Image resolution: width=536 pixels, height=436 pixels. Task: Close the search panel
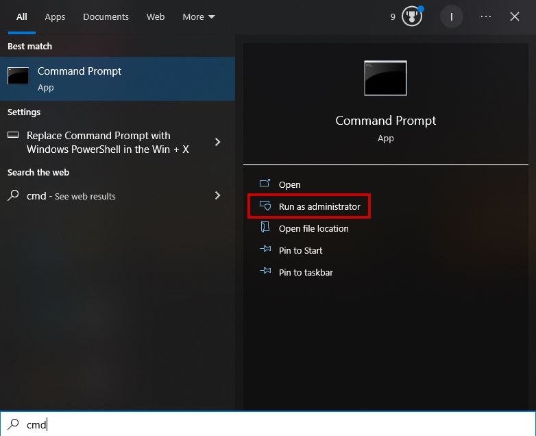[x=515, y=16]
